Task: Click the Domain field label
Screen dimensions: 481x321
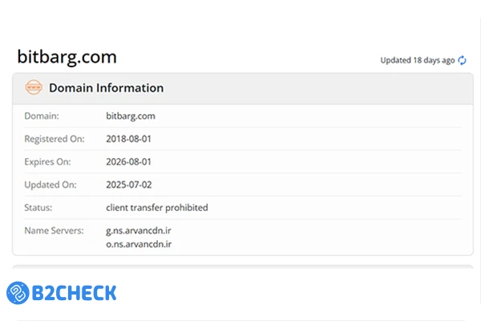Action: pyautogui.click(x=42, y=116)
